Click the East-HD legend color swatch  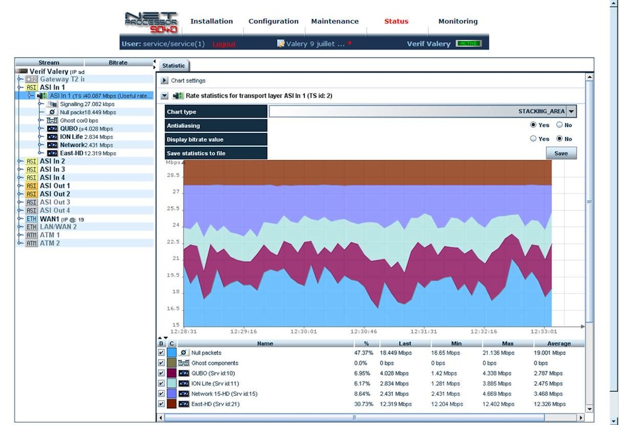coord(172,404)
